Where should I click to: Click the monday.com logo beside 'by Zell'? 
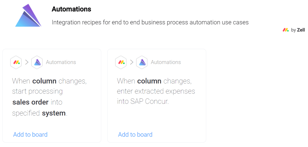286,30
